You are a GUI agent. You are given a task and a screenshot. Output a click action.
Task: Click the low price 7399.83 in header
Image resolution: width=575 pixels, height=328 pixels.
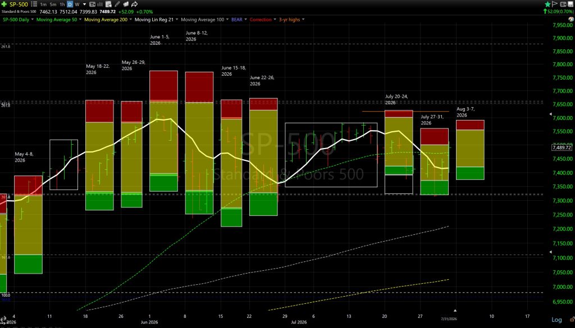coord(88,12)
